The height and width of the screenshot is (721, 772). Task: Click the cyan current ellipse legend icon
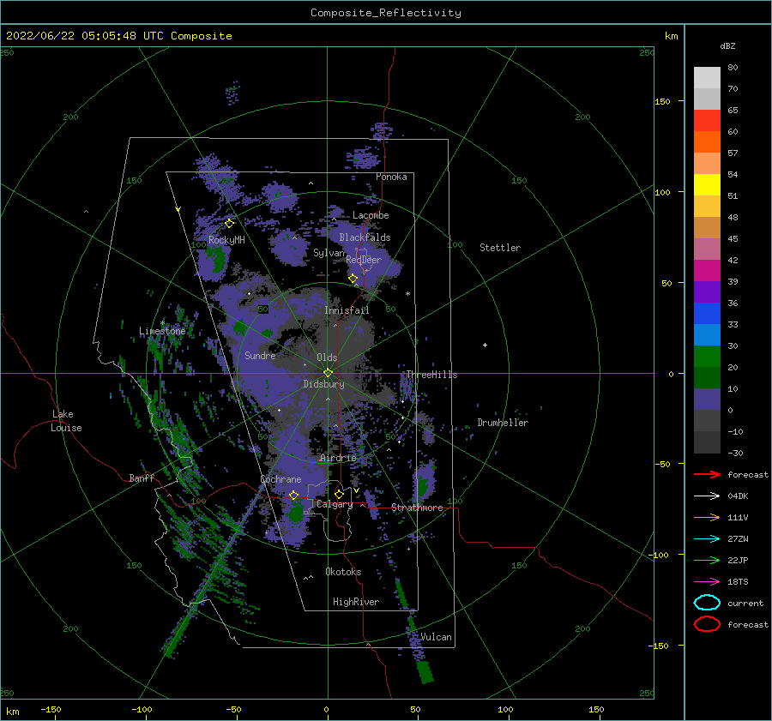click(707, 603)
